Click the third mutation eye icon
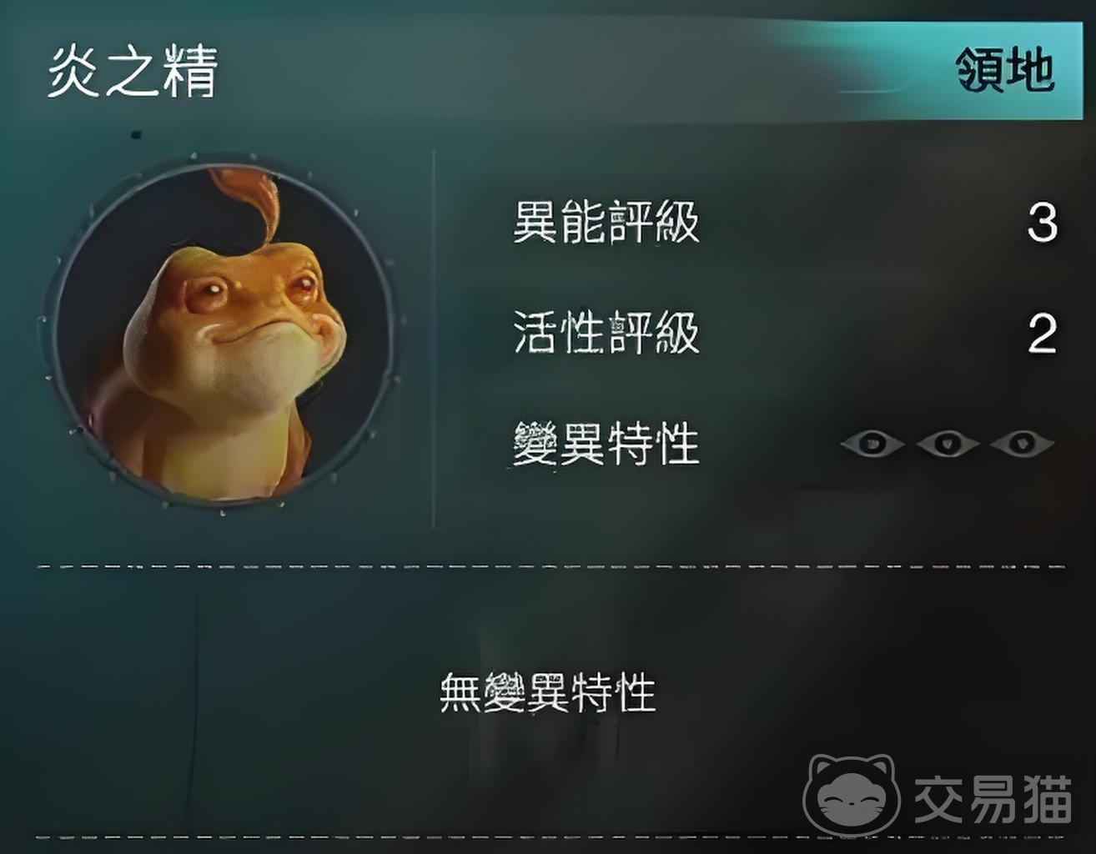Viewport: 1096px width, 854px height. [1022, 443]
